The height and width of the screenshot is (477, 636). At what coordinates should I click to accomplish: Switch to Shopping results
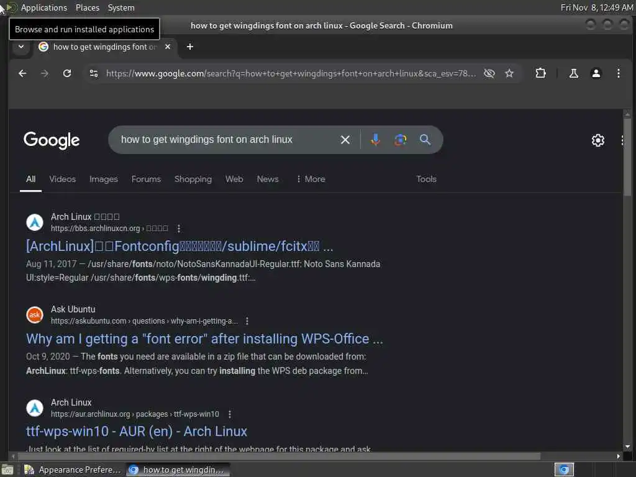(x=193, y=179)
